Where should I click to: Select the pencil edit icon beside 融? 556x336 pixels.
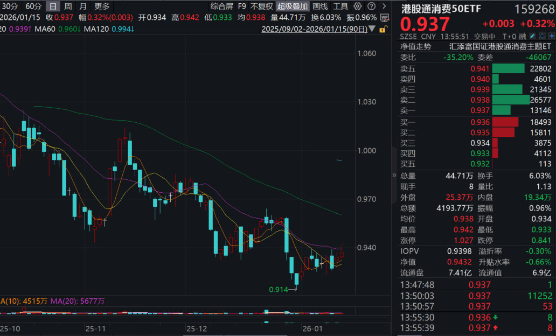pos(532,35)
